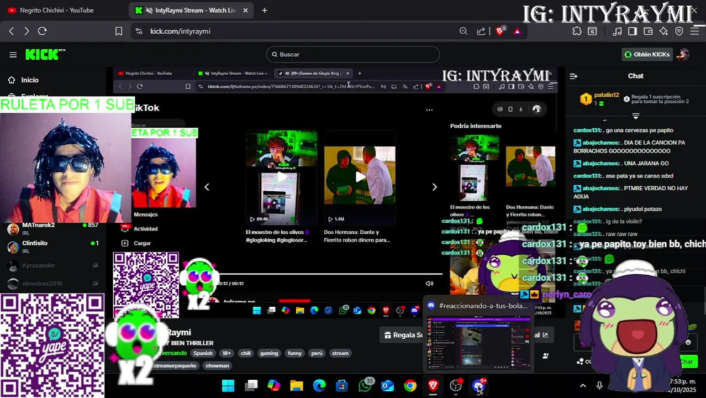Open the Windows Start menu
Image resolution: width=706 pixels, height=398 pixels.
(x=228, y=386)
